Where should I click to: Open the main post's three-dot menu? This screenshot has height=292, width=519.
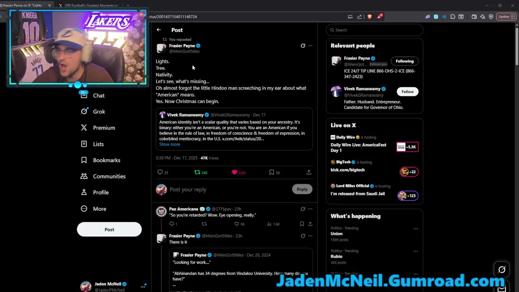[310, 46]
